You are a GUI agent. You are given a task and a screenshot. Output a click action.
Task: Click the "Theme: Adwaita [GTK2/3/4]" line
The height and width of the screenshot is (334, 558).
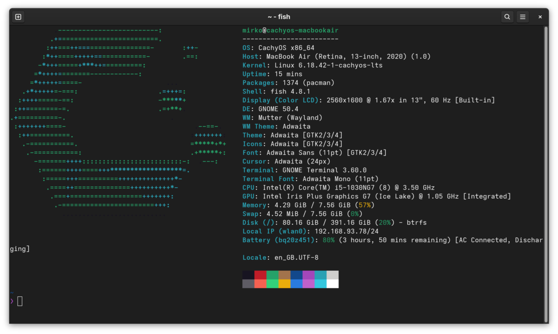pos(292,135)
